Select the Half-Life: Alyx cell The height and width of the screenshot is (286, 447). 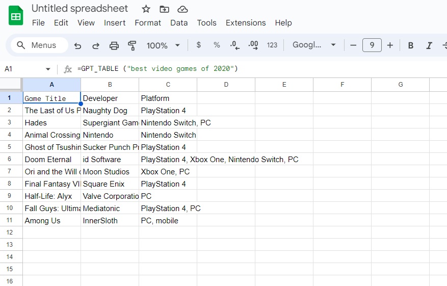52,196
